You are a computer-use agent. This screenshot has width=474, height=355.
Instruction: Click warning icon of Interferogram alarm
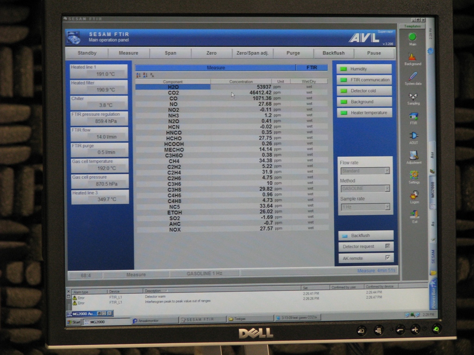point(75,303)
